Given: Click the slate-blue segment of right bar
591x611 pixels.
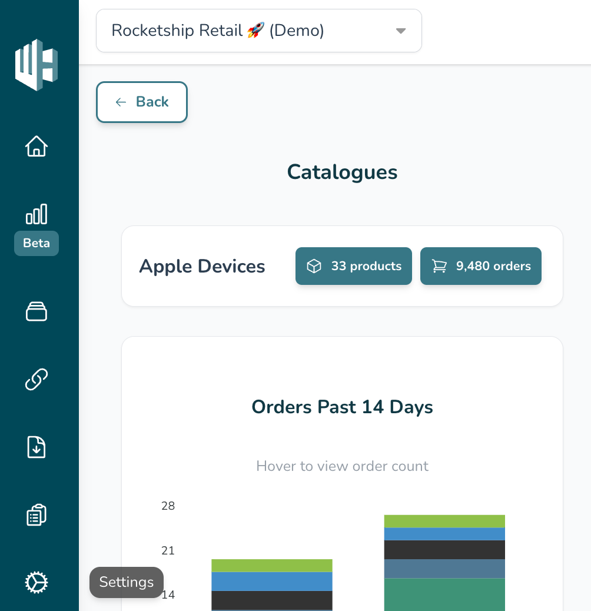Looking at the screenshot, I should pos(444,569).
